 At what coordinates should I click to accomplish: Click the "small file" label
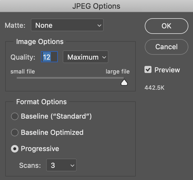[23, 71]
